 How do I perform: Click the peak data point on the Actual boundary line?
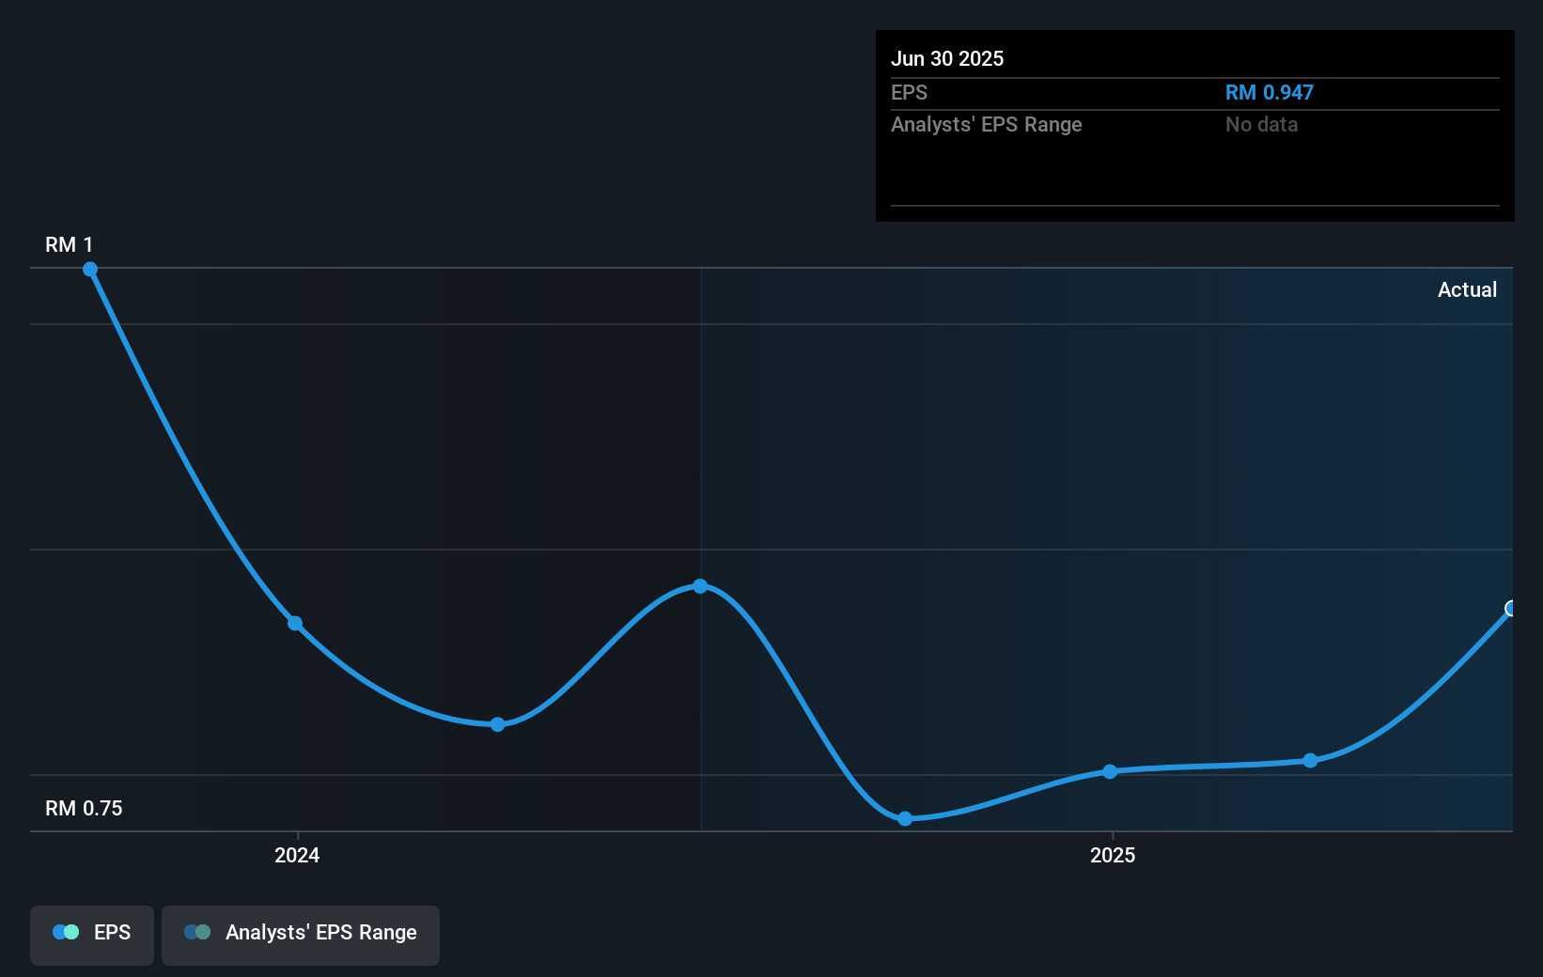coord(700,586)
